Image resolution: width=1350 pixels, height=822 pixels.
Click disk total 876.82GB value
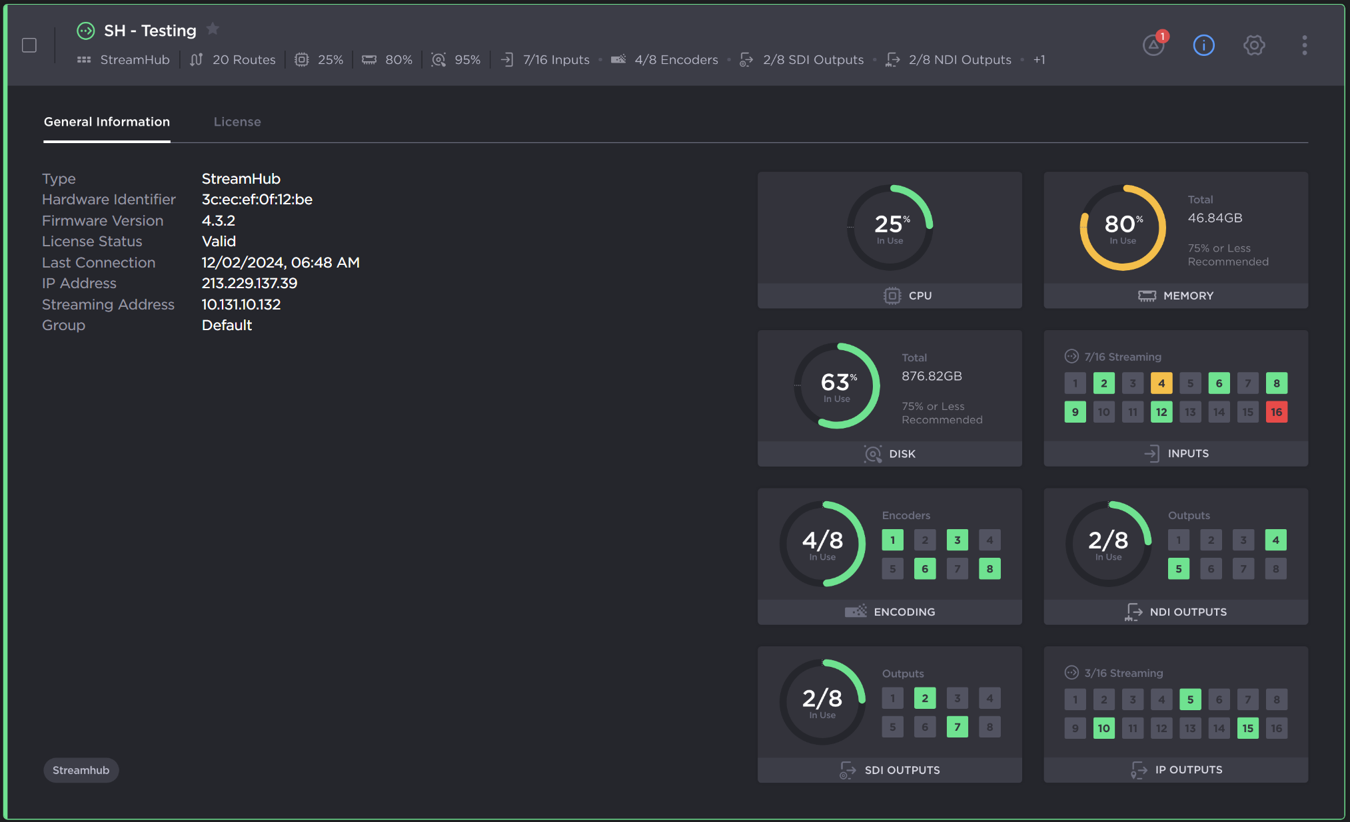pyautogui.click(x=932, y=376)
